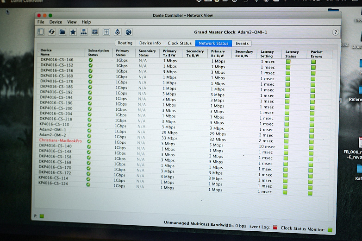Click the refresh arrows toolbar icon
This screenshot has height=241, width=362.
[51, 32]
